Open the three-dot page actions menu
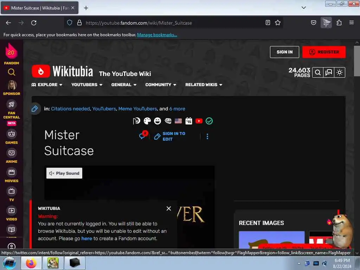The width and height of the screenshot is (360, 270). pos(207,136)
